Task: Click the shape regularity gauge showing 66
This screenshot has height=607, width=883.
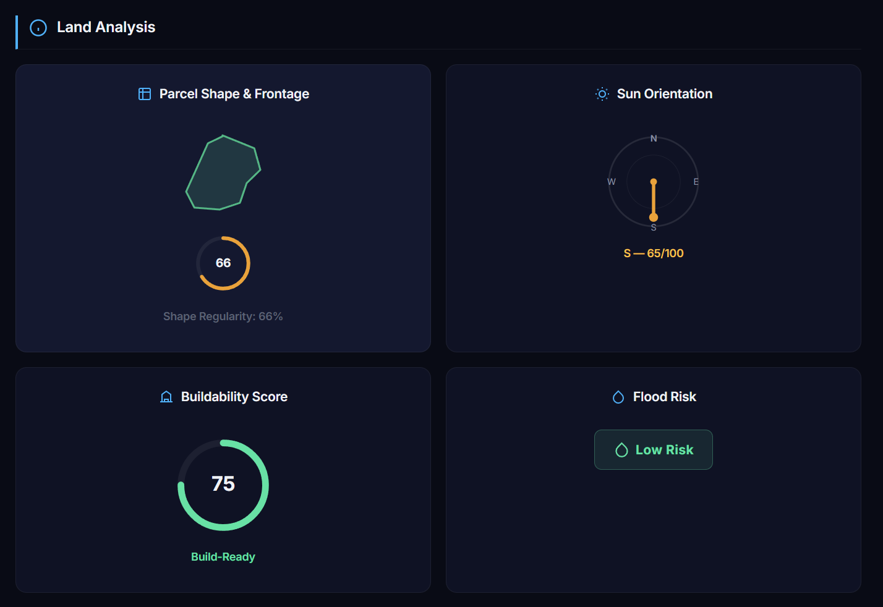Action: 223,263
